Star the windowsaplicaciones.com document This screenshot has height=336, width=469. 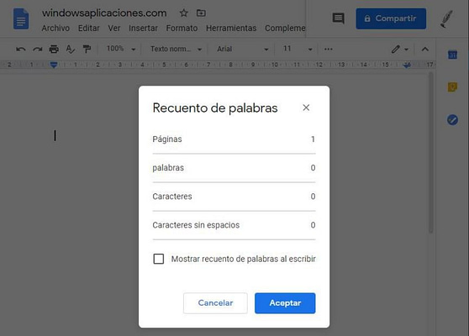click(x=184, y=13)
